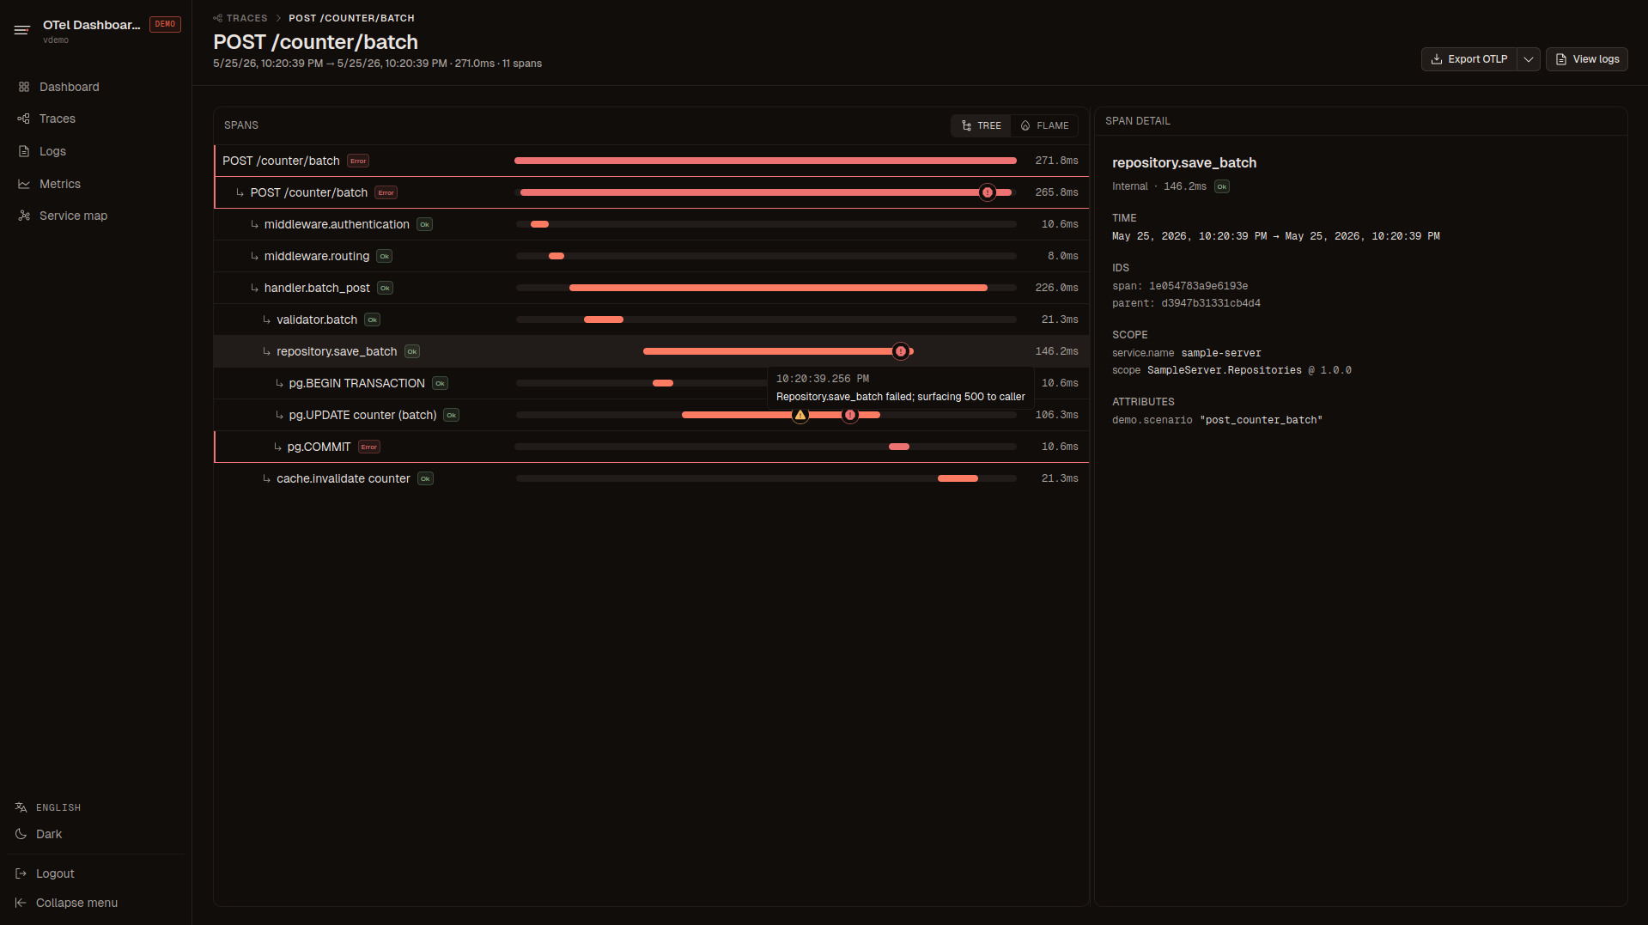Click error marker on repository.save_batch bar
This screenshot has width=1648, height=925.
(901, 351)
